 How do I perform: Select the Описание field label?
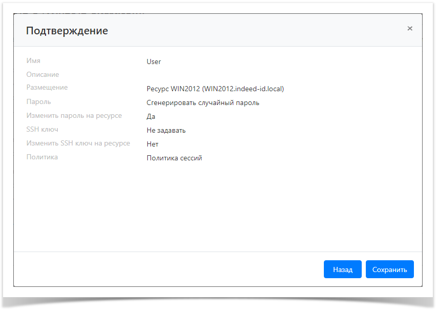coord(43,74)
